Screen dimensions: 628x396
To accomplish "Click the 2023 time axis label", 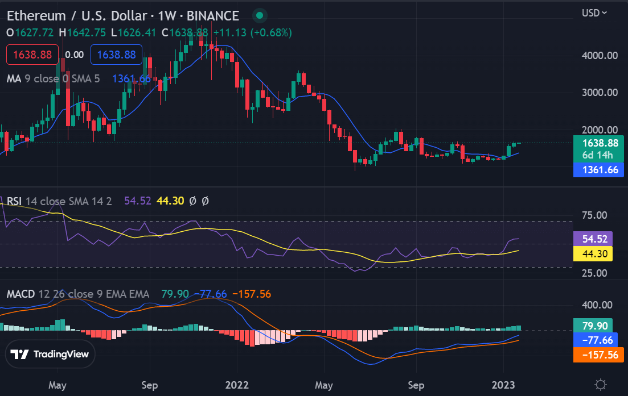I will point(503,385).
